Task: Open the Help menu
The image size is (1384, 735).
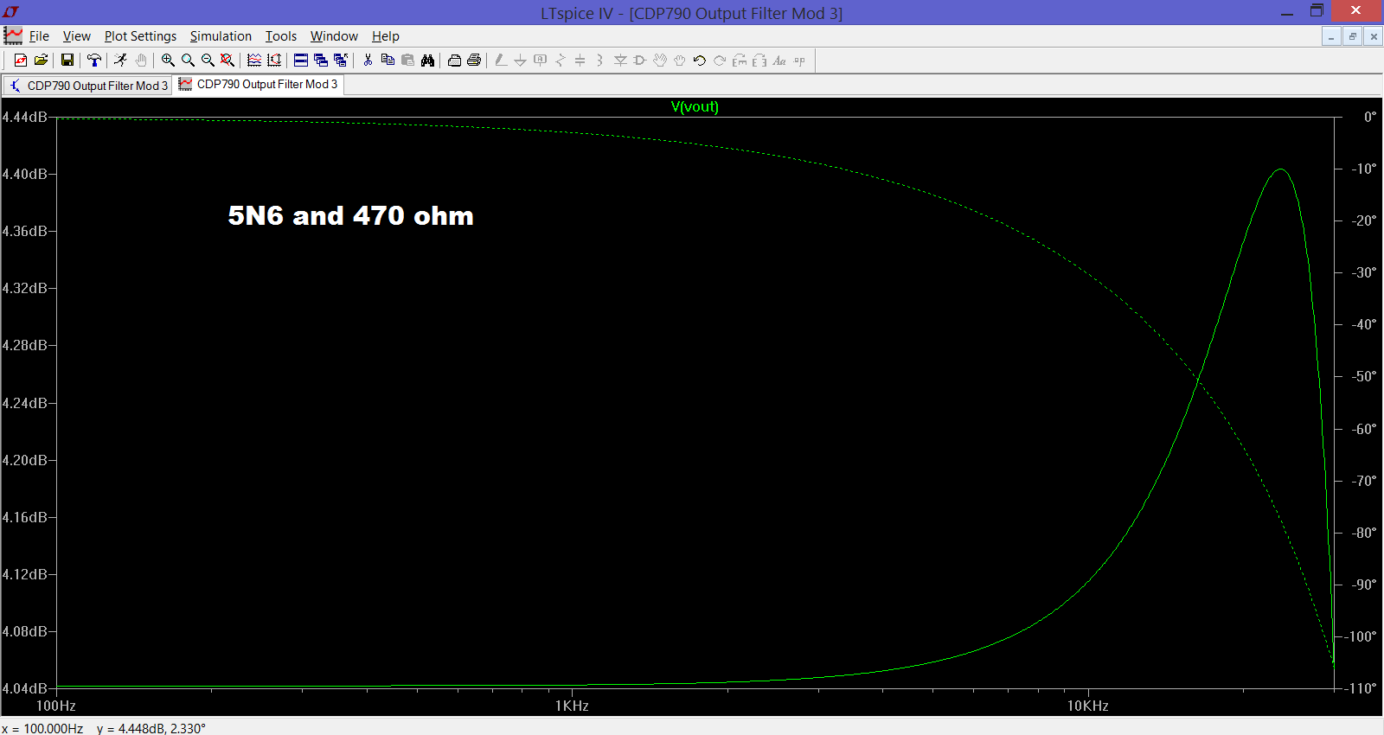Action: pyautogui.click(x=385, y=36)
